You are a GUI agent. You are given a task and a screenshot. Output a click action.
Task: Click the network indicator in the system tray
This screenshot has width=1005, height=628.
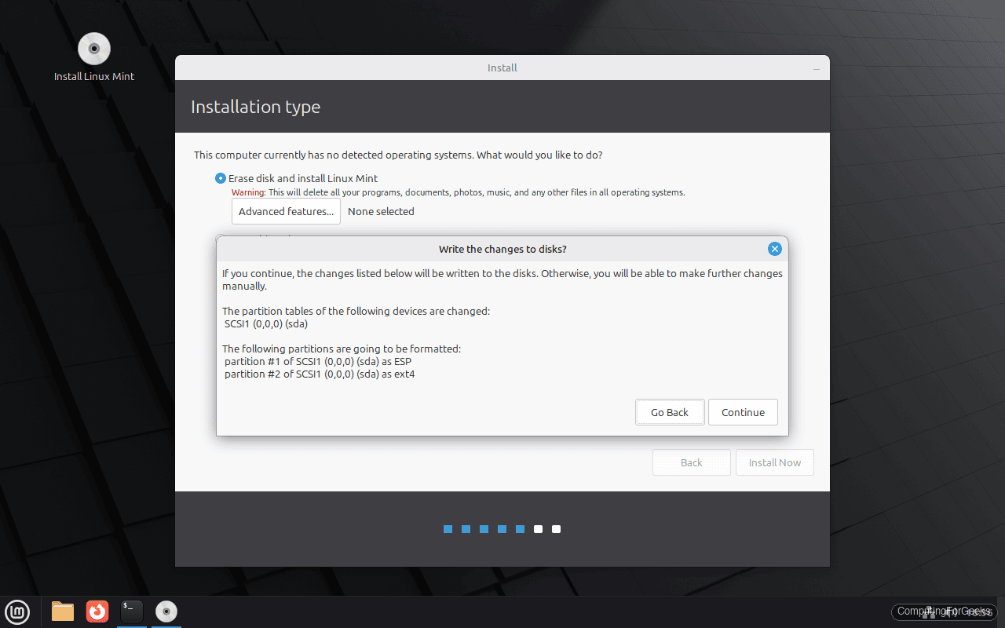pos(929,612)
